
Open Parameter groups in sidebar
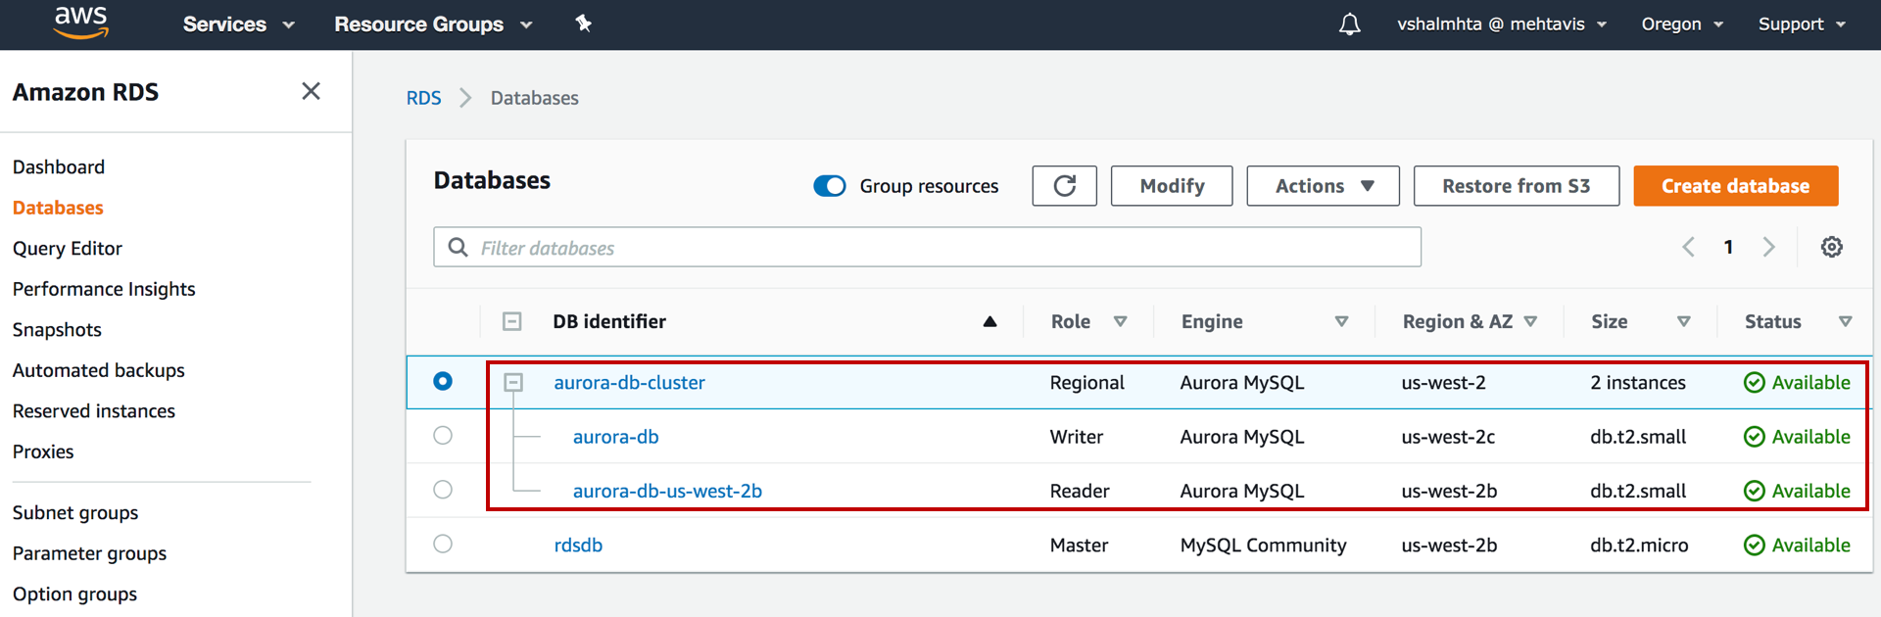coord(89,553)
